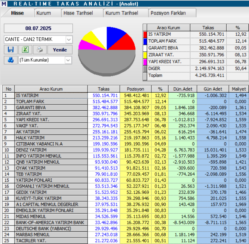
Task: Click the save floppy disk icon
Action: click(x=11, y=50)
